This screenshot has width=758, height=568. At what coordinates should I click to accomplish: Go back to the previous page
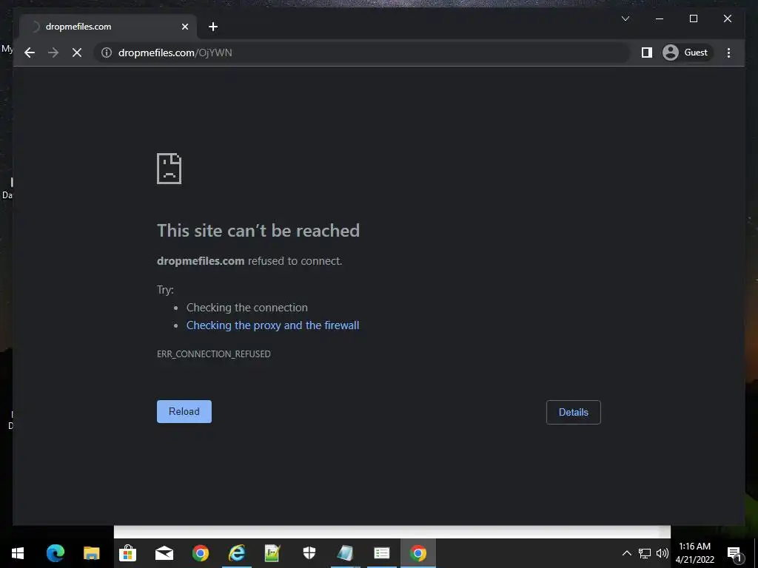(x=30, y=53)
